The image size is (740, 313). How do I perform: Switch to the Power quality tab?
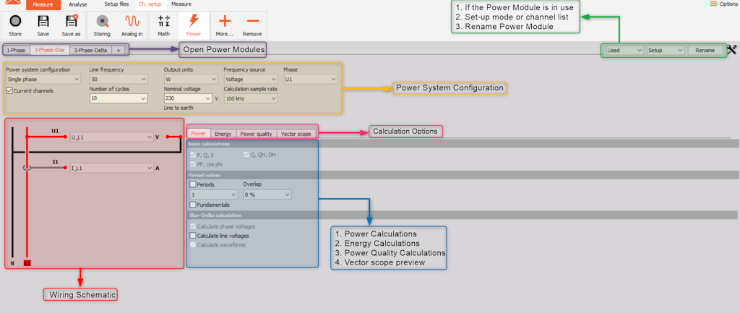pos(257,134)
